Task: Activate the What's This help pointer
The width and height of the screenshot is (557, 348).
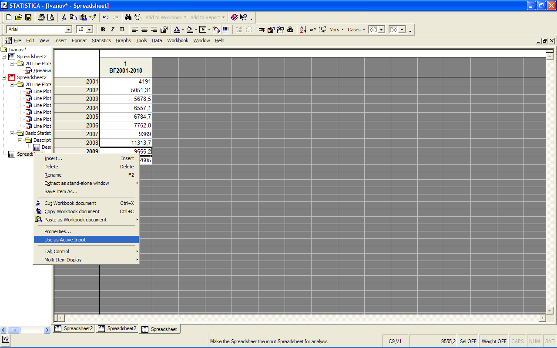Action: tap(244, 17)
